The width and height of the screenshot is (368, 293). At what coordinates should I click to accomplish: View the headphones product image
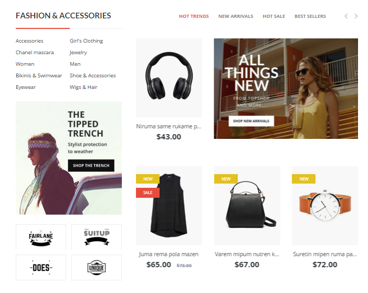pos(169,78)
